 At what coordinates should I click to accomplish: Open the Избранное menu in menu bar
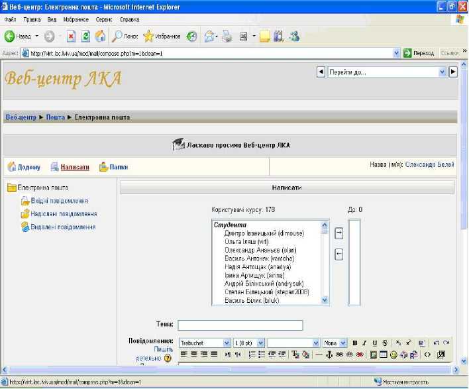(x=76, y=20)
